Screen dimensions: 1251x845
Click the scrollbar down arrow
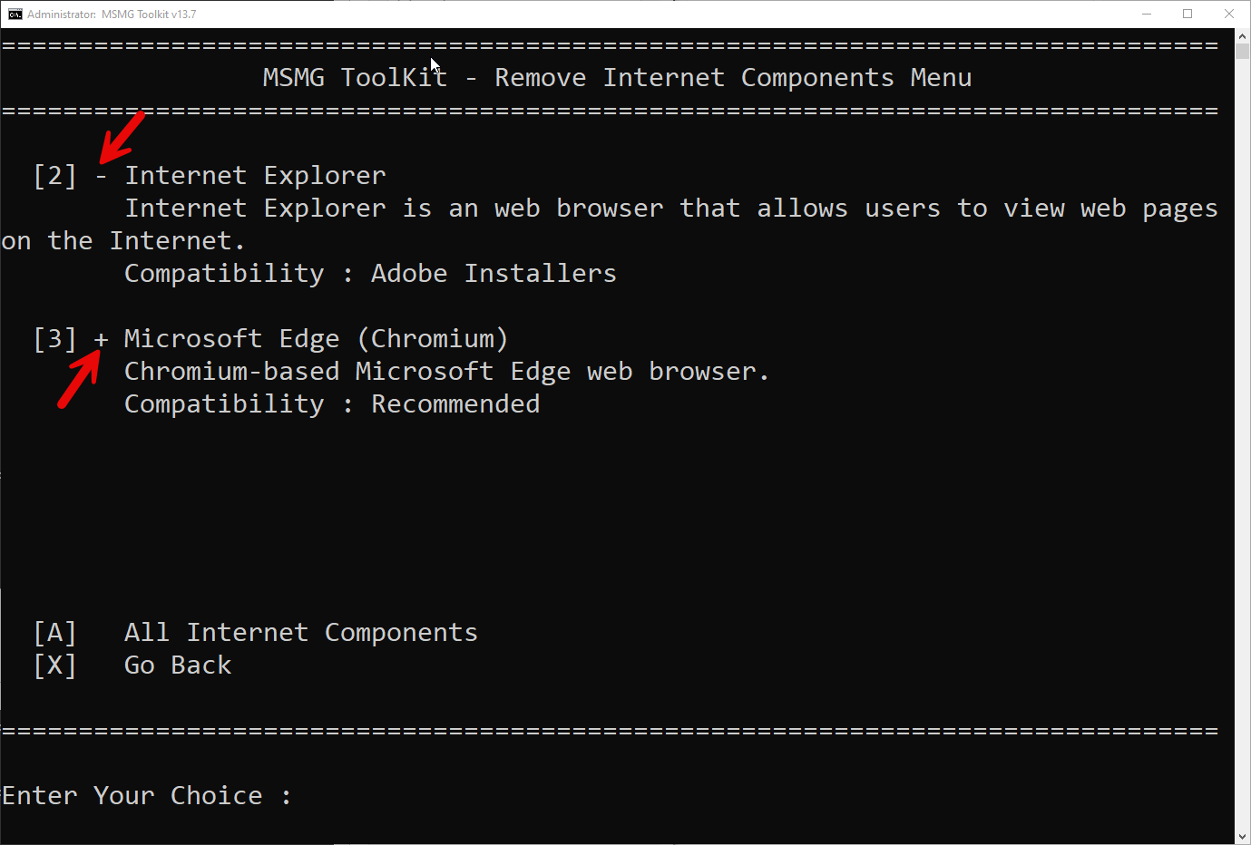(x=1243, y=837)
